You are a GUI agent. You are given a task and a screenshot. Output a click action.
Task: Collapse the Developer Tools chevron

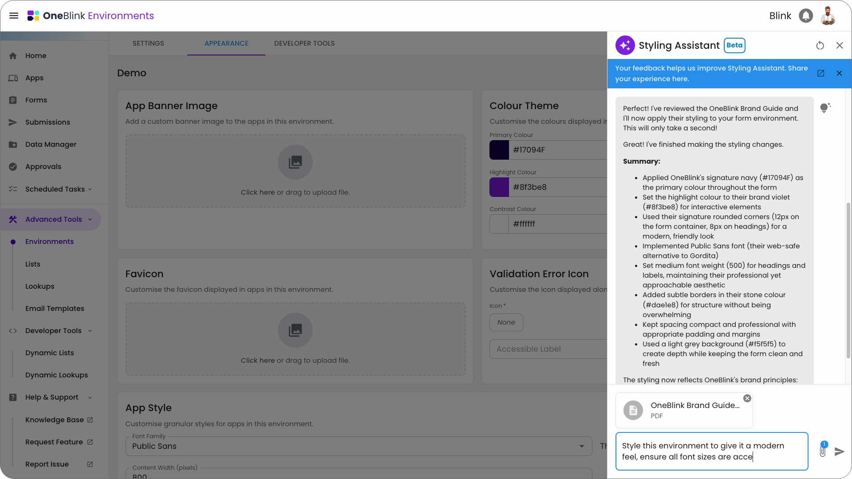point(90,331)
